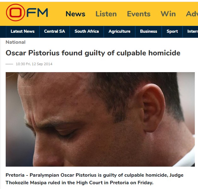The width and height of the screenshot is (198, 189).
Task: Open the News main menu item
Action: [75, 14]
